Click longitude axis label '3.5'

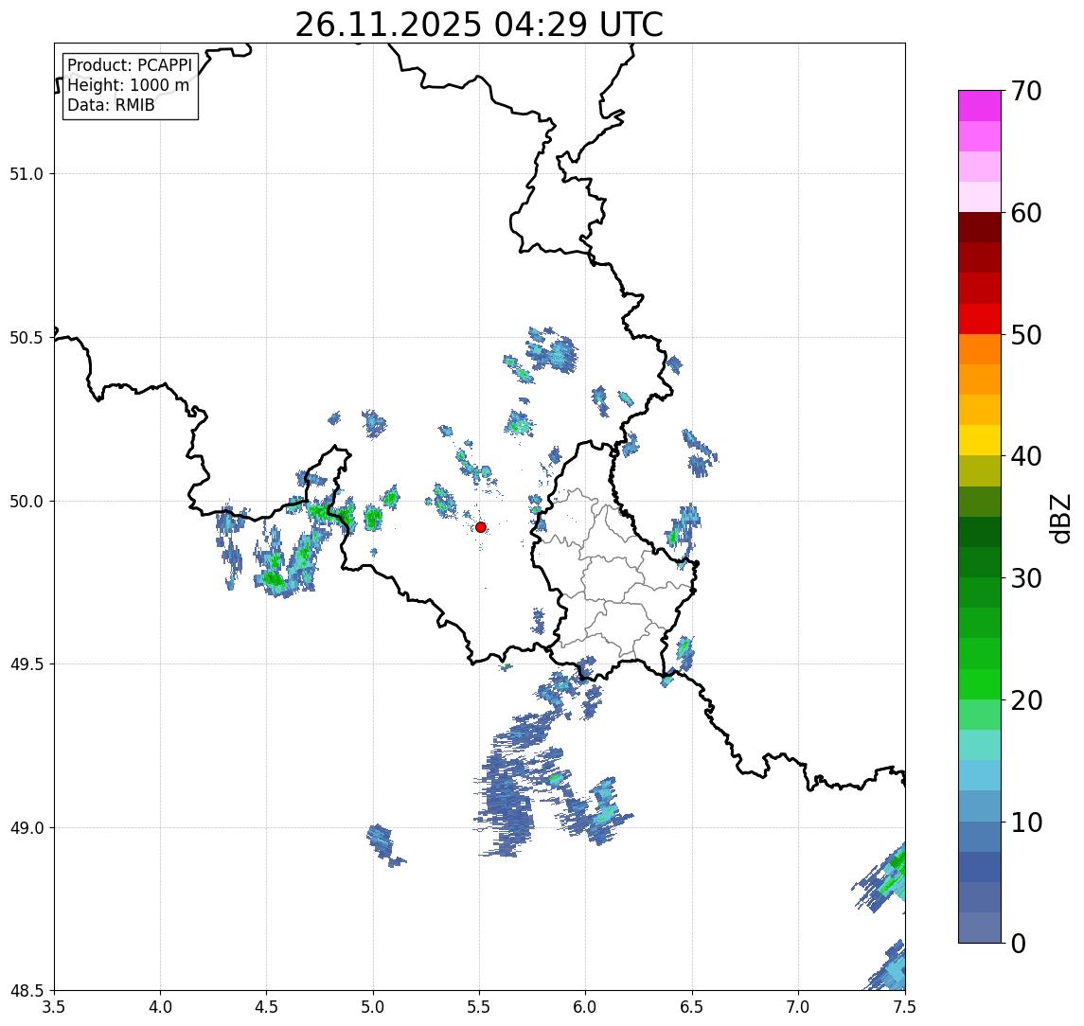click(x=54, y=1007)
